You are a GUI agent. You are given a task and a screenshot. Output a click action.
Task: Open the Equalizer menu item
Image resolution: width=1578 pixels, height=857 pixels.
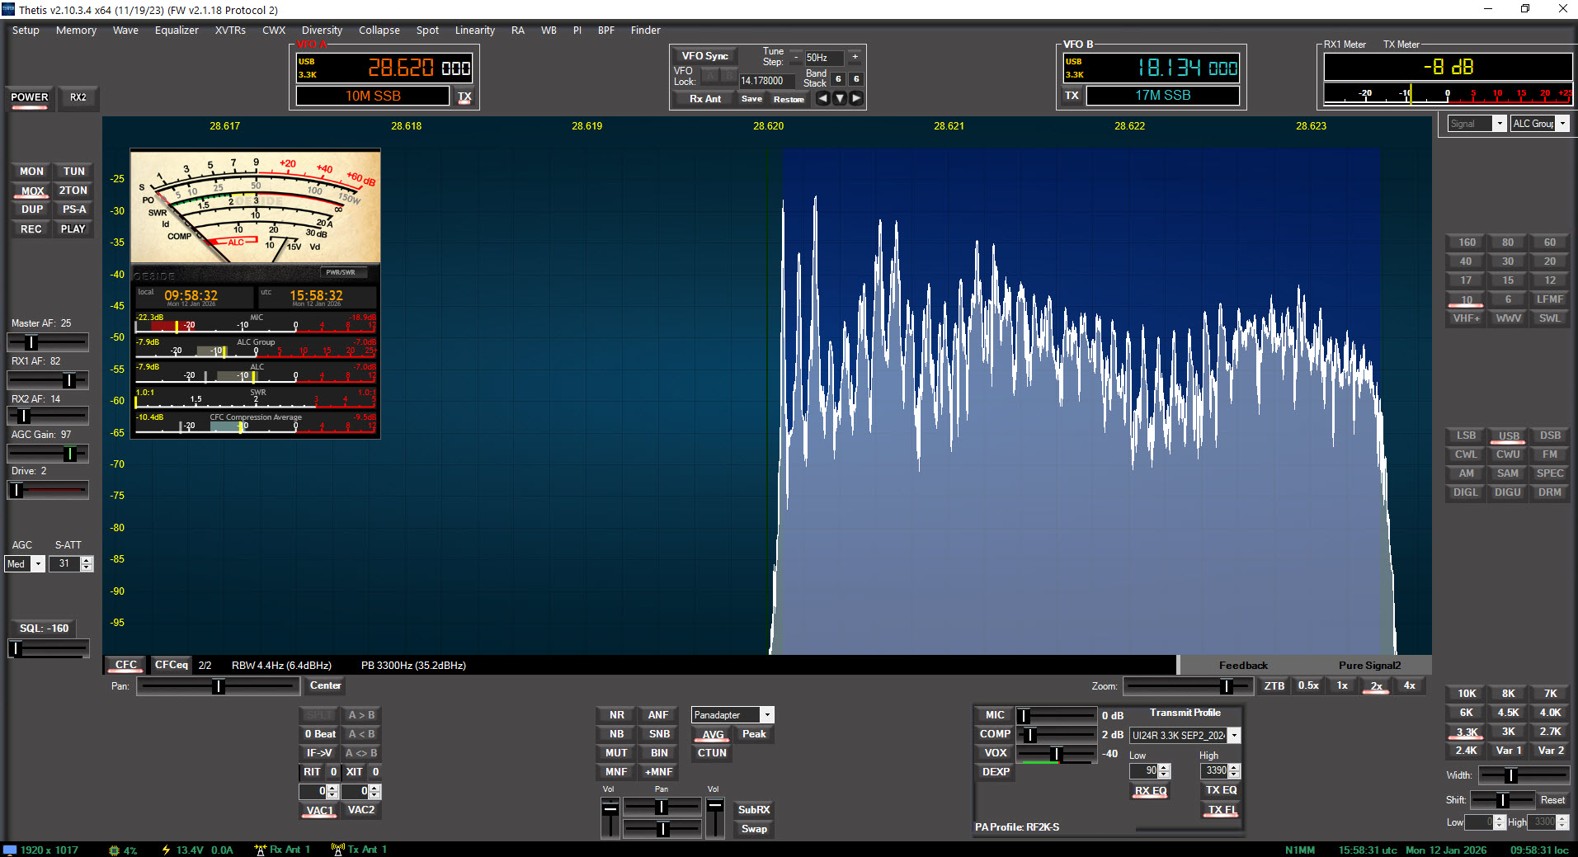pos(177,31)
